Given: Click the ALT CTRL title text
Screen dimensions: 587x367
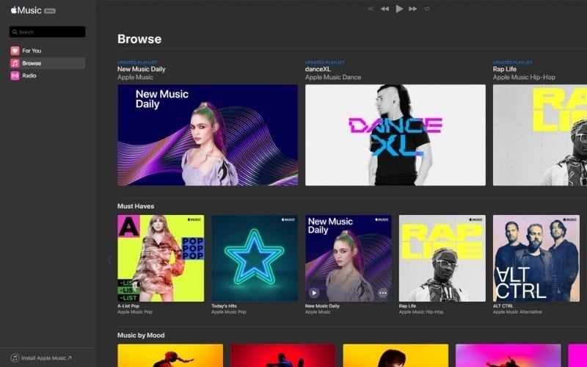Looking at the screenshot, I should 503,306.
